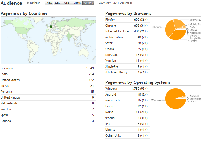Viewport: 205px width, 148px height.
Task: Click the Linux legend label of OS pie
Action: pos(193,101)
